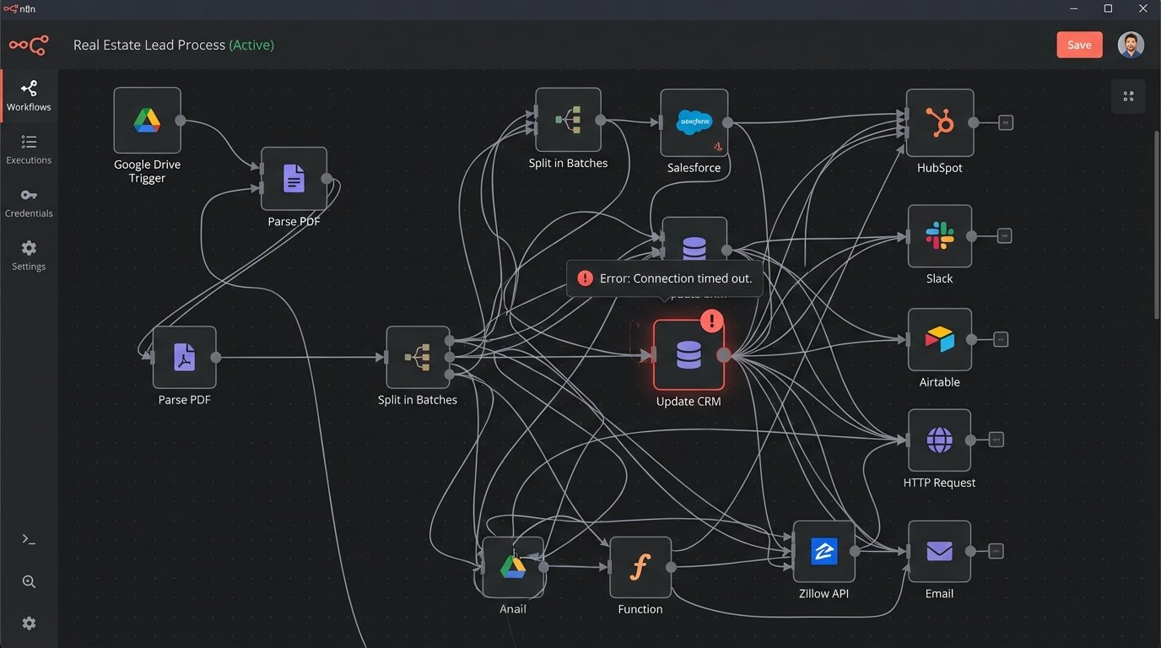Click the Google Drive Trigger node icon
This screenshot has width=1161, height=648.
click(x=147, y=121)
